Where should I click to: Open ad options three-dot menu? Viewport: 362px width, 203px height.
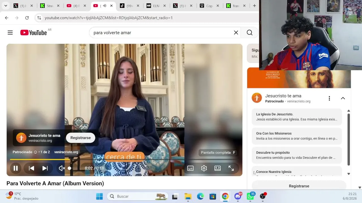tap(329, 98)
